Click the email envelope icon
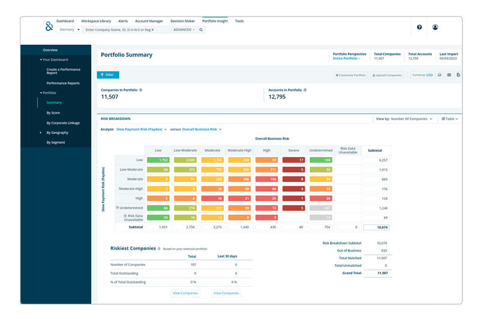Viewport: 480px width, 319px height. click(449, 75)
